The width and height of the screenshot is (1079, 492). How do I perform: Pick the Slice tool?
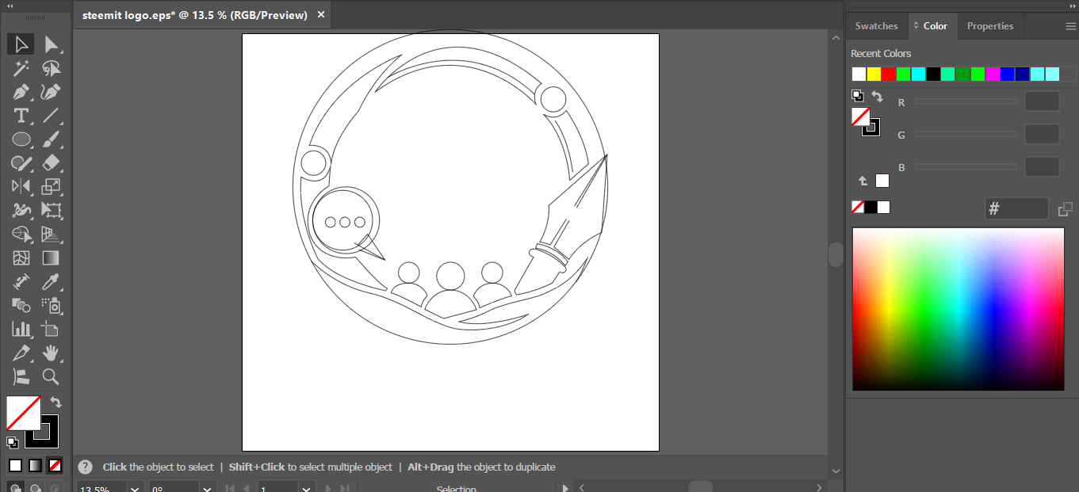pos(21,353)
